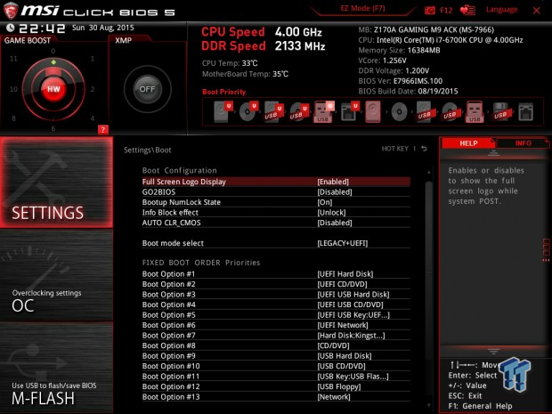
Task: Toggle AUTO CLR_CMOS Disabled setting
Action: [x=335, y=223]
